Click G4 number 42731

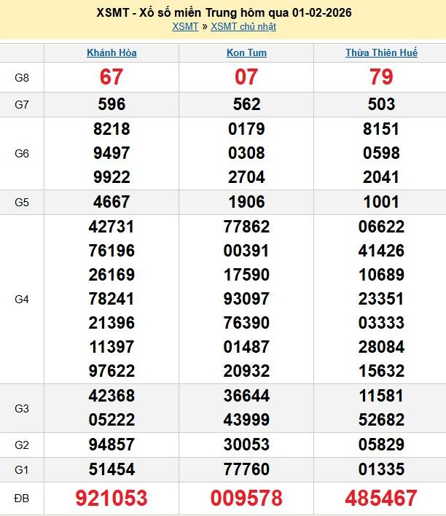pyautogui.click(x=111, y=227)
